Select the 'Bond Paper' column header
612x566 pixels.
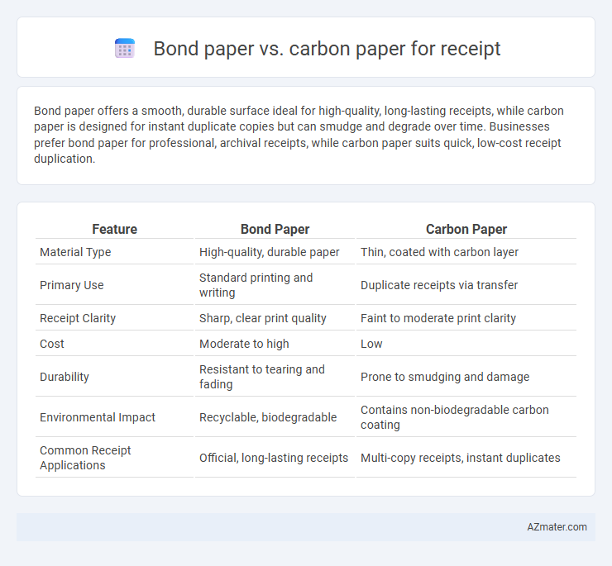click(275, 229)
